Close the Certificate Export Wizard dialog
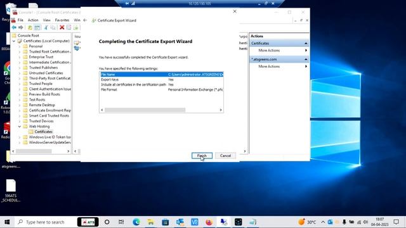The height and width of the screenshot is (228, 406). coord(235,11)
